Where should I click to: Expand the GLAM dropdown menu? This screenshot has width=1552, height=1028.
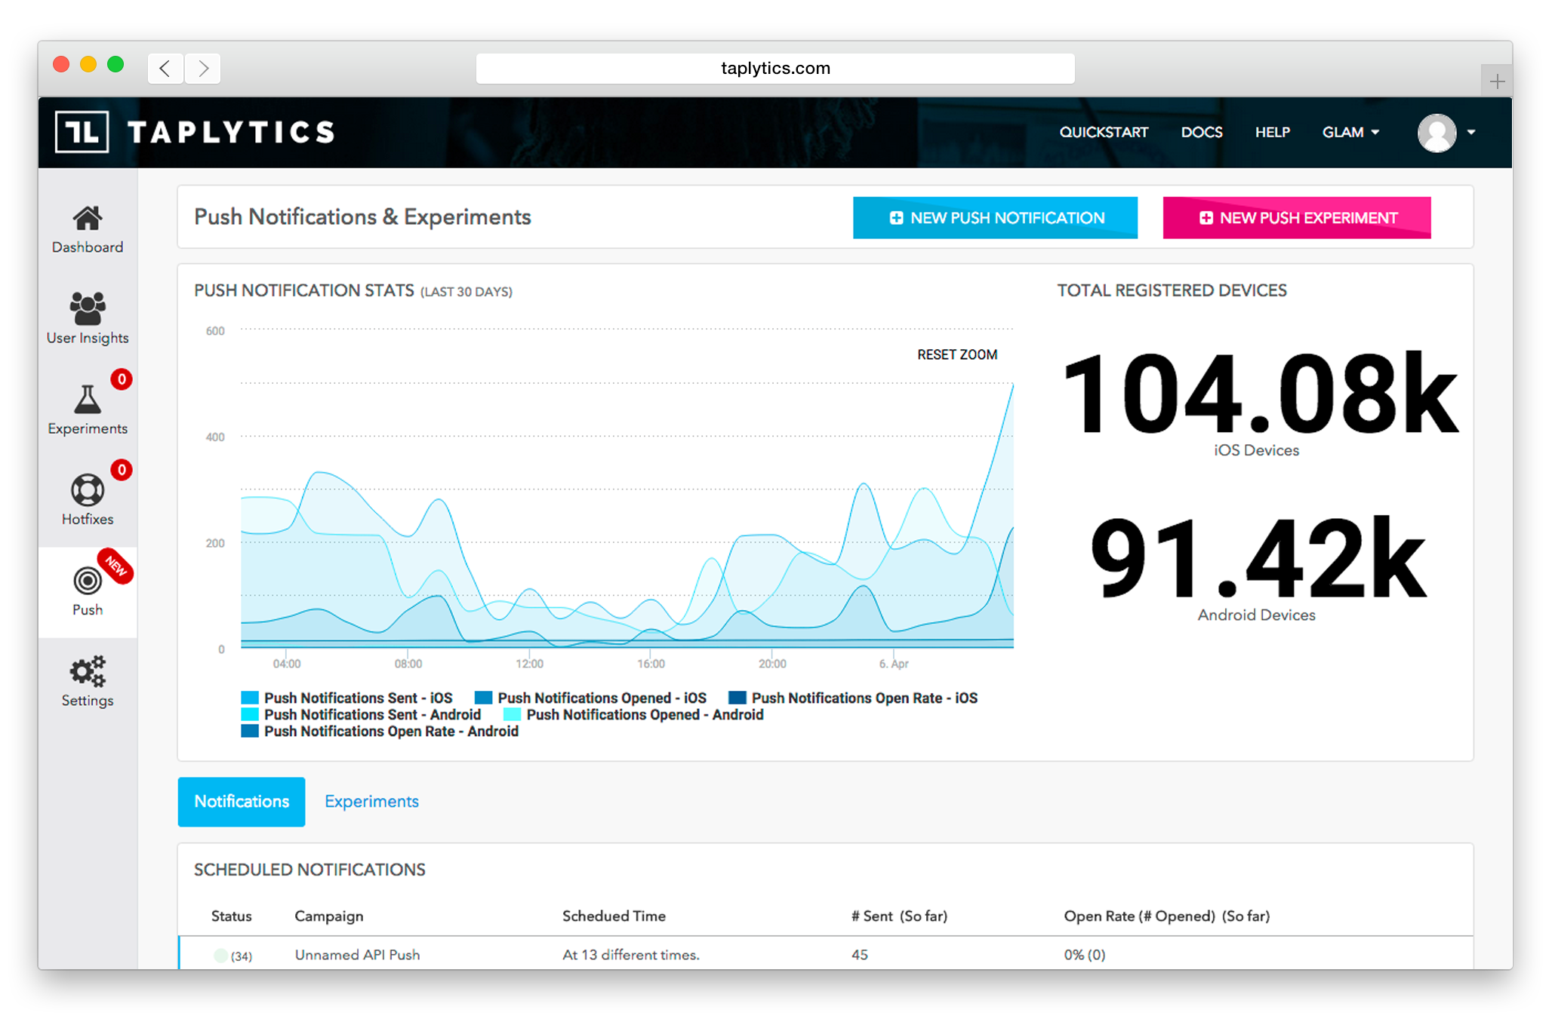coord(1350,132)
